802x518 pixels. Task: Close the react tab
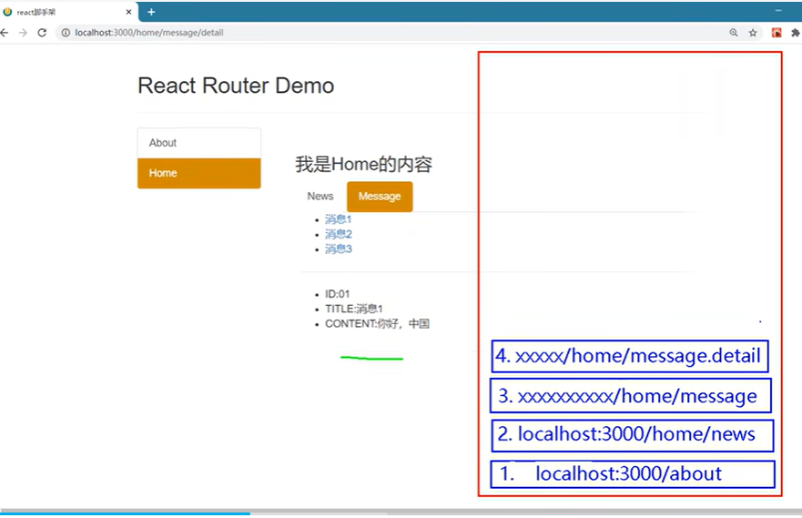[x=128, y=12]
